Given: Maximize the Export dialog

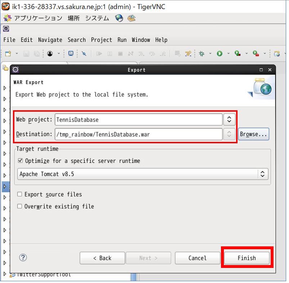Looking at the screenshot, I should 261,70.
